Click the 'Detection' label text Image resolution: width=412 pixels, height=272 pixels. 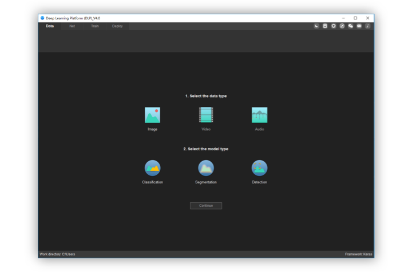pos(260,182)
